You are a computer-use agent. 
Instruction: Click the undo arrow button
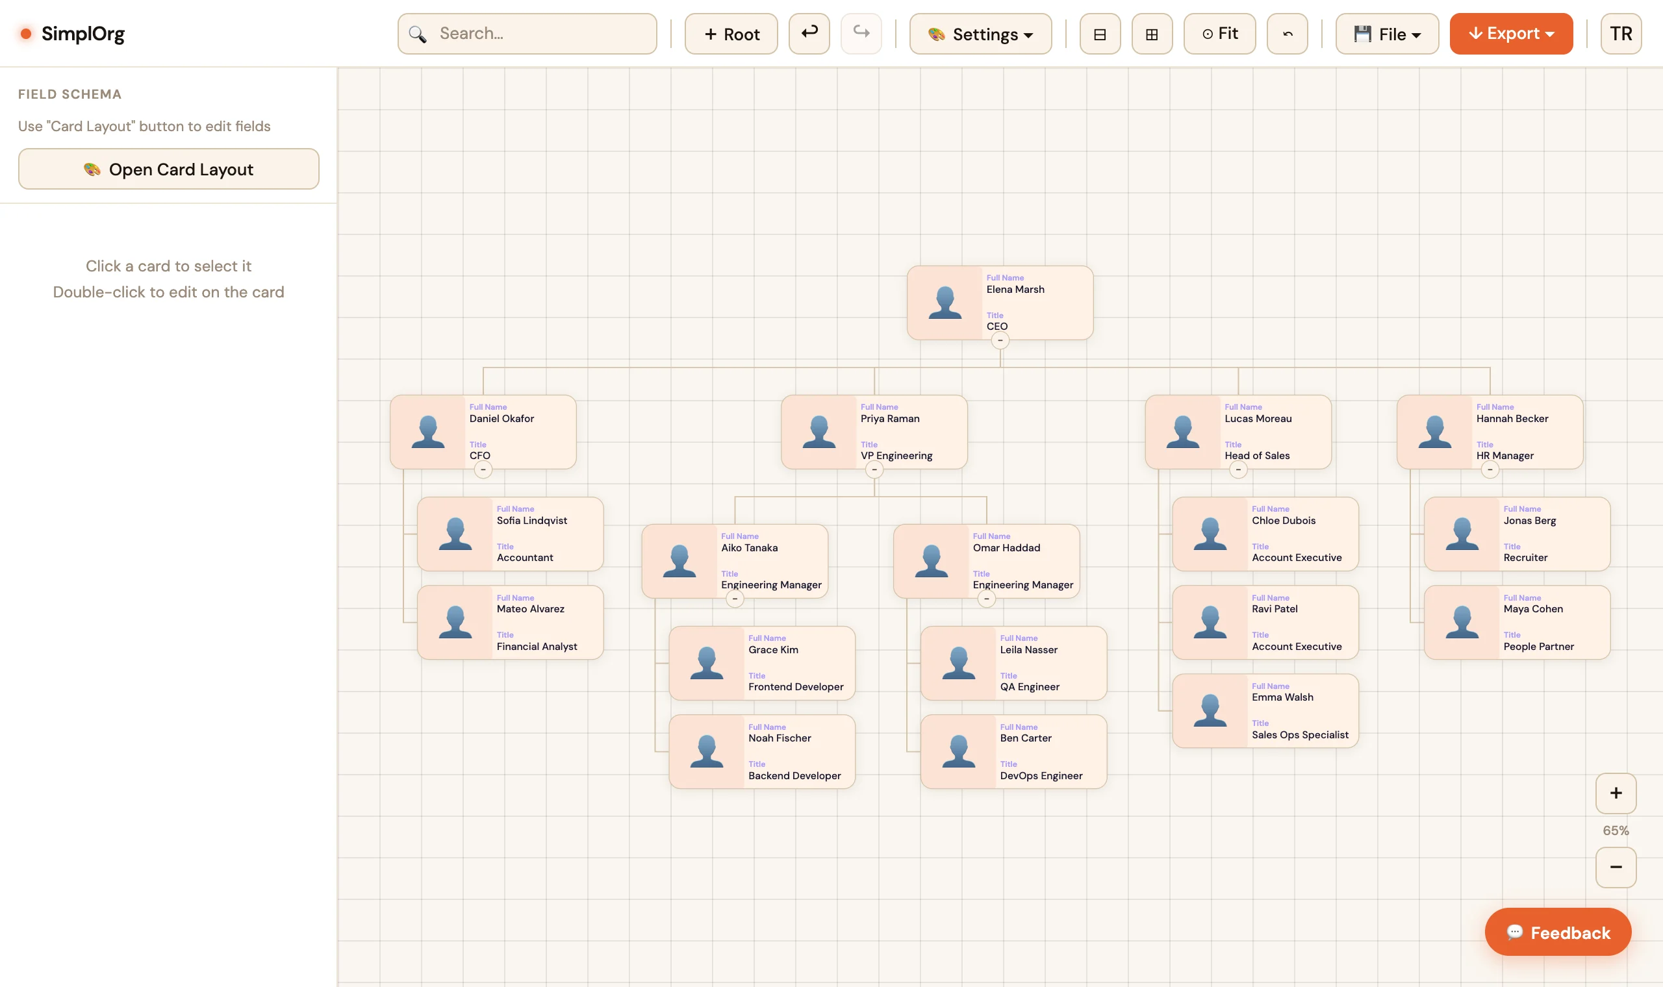tap(809, 33)
